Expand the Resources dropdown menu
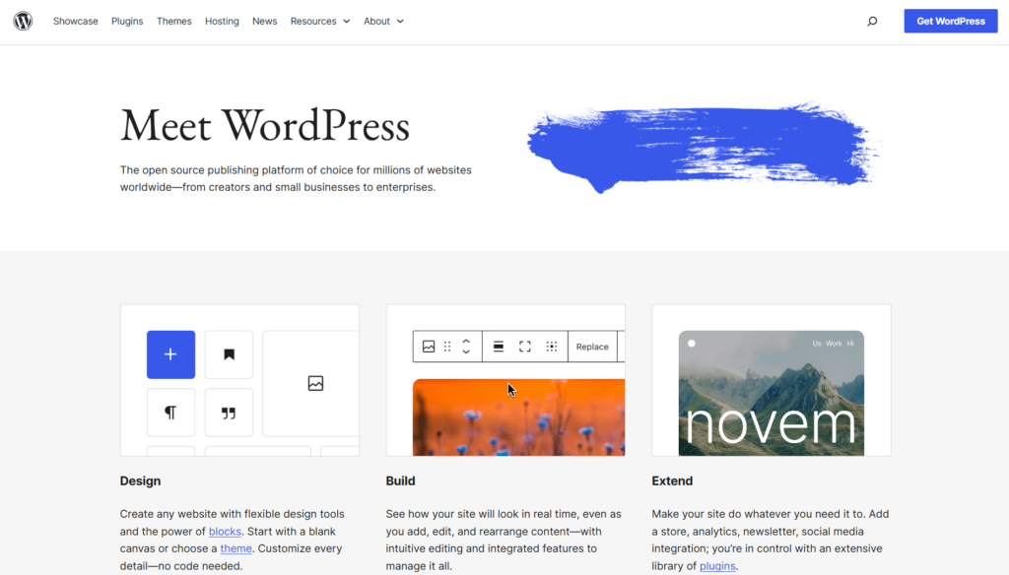Image resolution: width=1009 pixels, height=575 pixels. pyautogui.click(x=320, y=22)
